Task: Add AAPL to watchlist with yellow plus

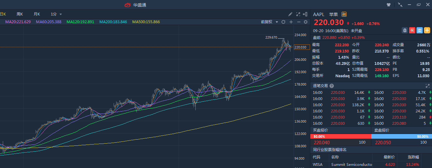Action: [427, 30]
